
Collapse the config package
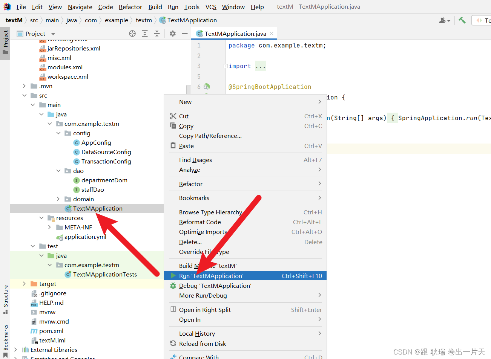58,133
